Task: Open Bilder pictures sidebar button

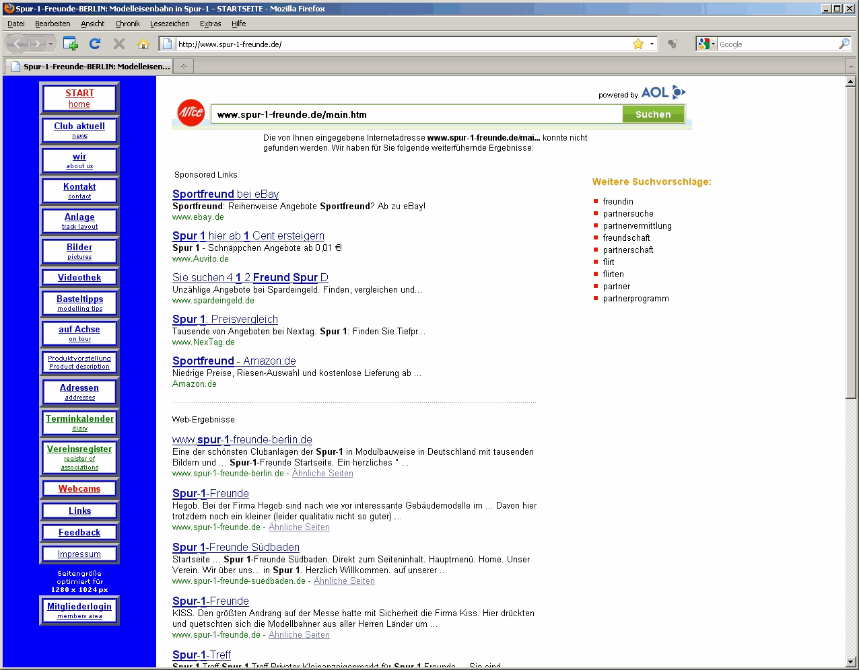Action: (79, 251)
